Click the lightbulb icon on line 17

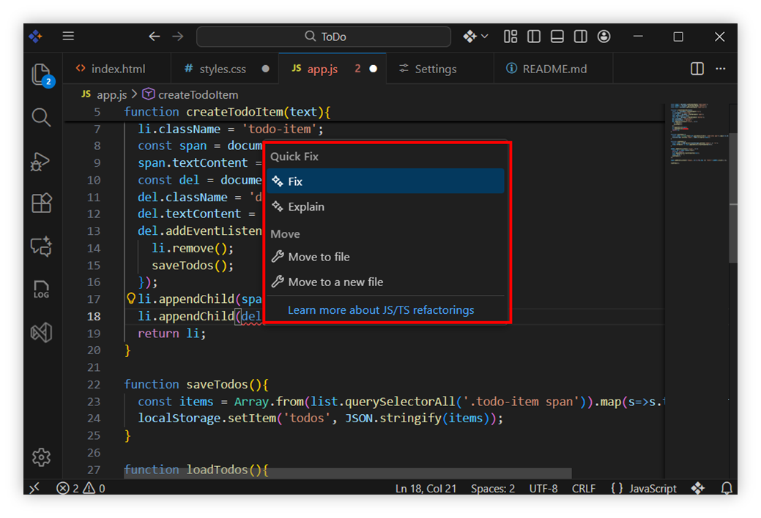pyautogui.click(x=132, y=299)
